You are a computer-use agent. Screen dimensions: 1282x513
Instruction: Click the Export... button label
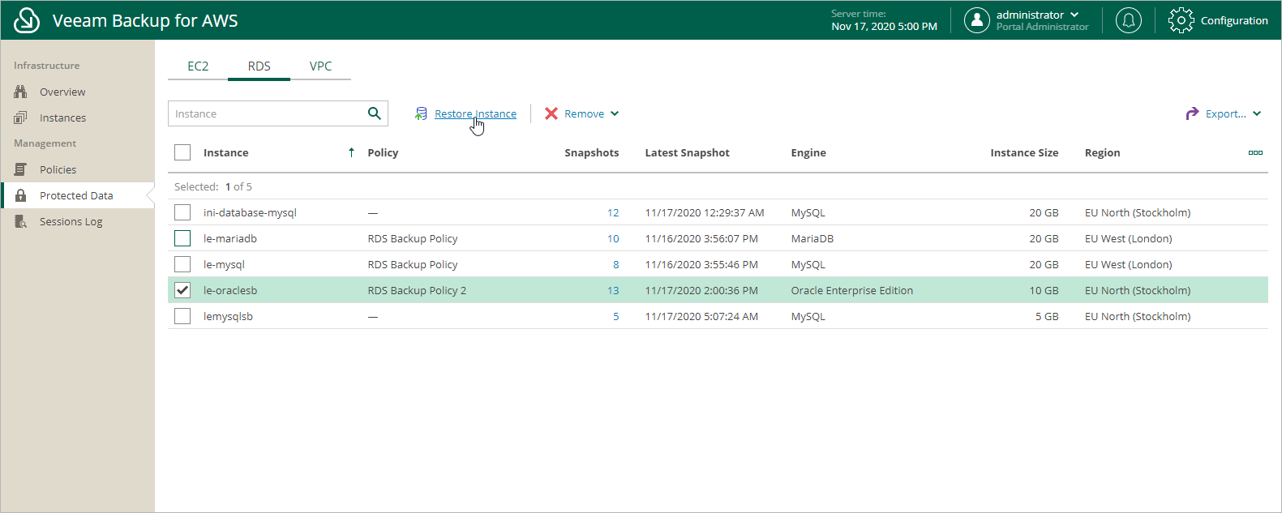point(1226,114)
